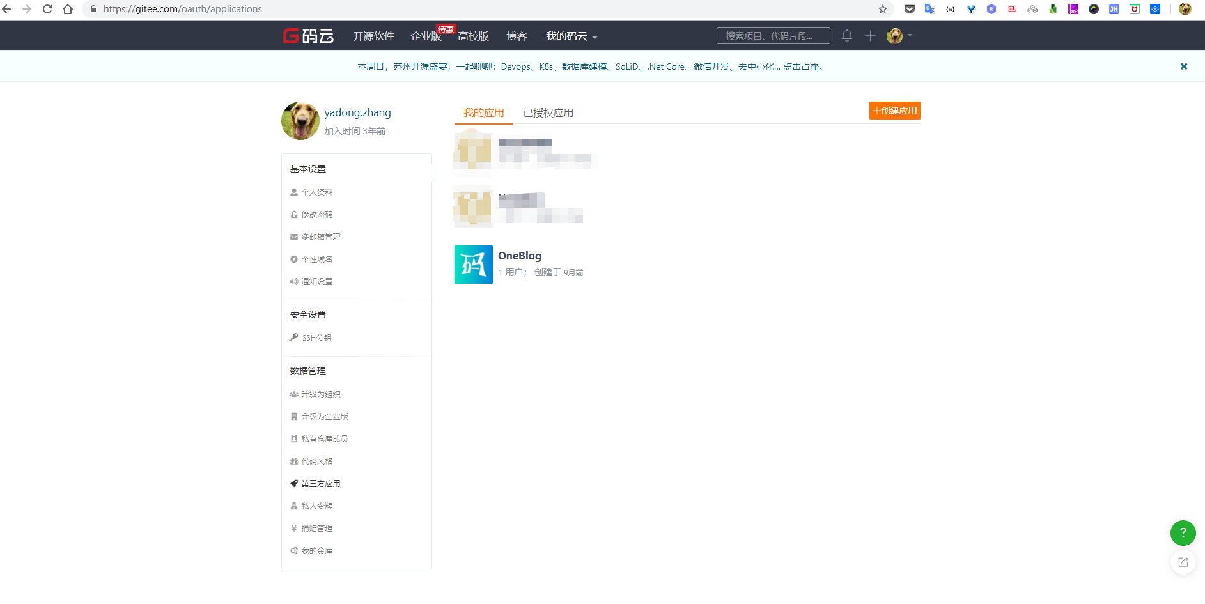This screenshot has width=1205, height=604.
Task: Open the Google Translate extension icon
Action: [x=930, y=9]
